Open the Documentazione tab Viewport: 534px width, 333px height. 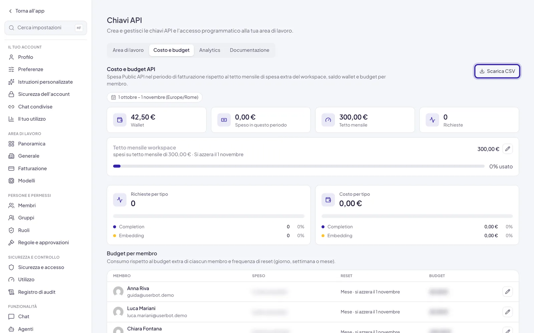[250, 50]
